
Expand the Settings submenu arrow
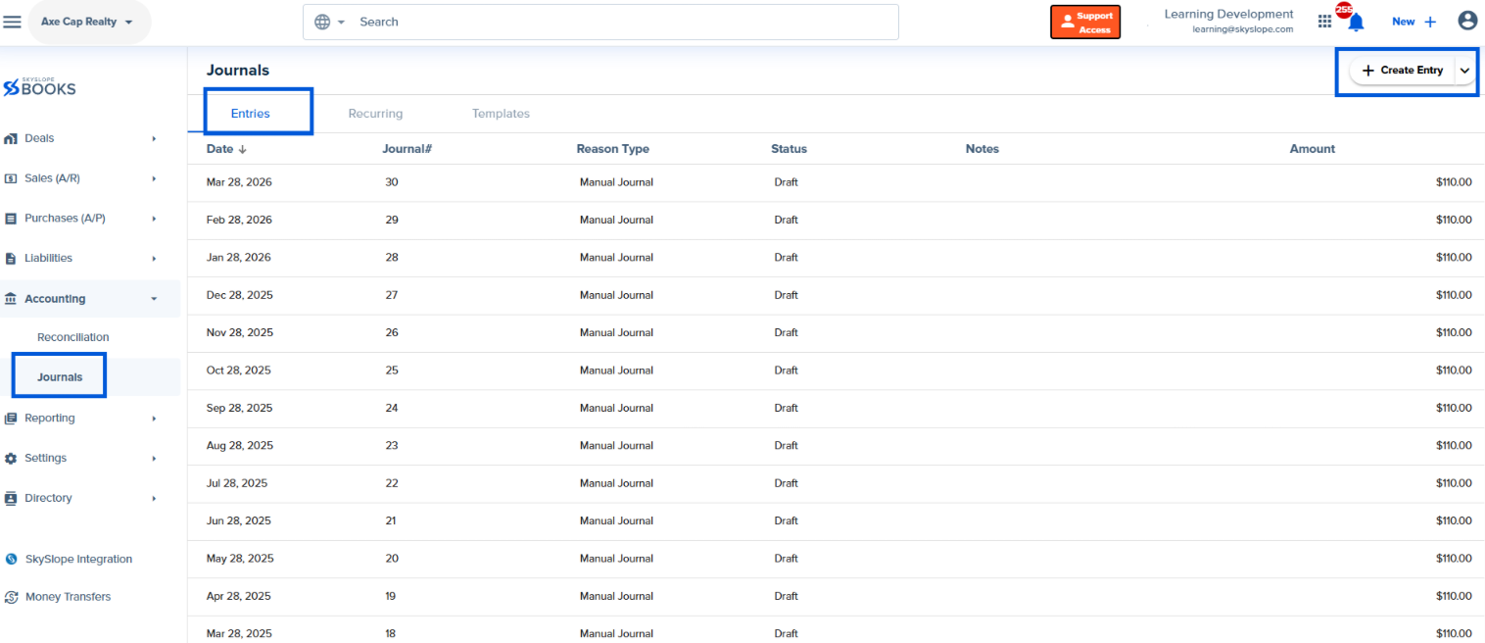coord(154,459)
